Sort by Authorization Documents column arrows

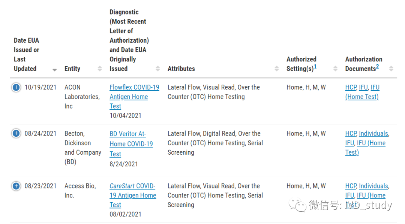tap(391, 69)
